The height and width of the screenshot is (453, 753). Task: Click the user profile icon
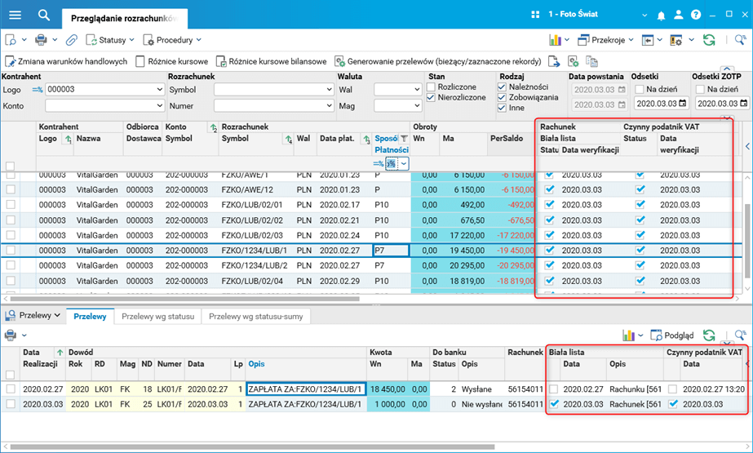[x=678, y=15]
